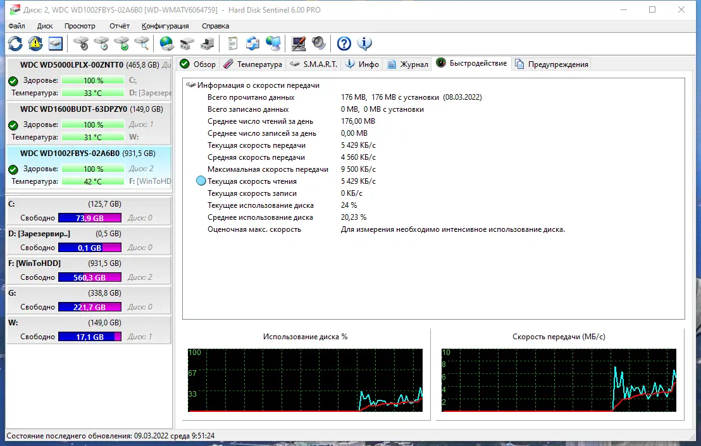Select the F: [WinToHDD] partition
Image resolution: width=701 pixels, height=446 pixels.
point(89,270)
